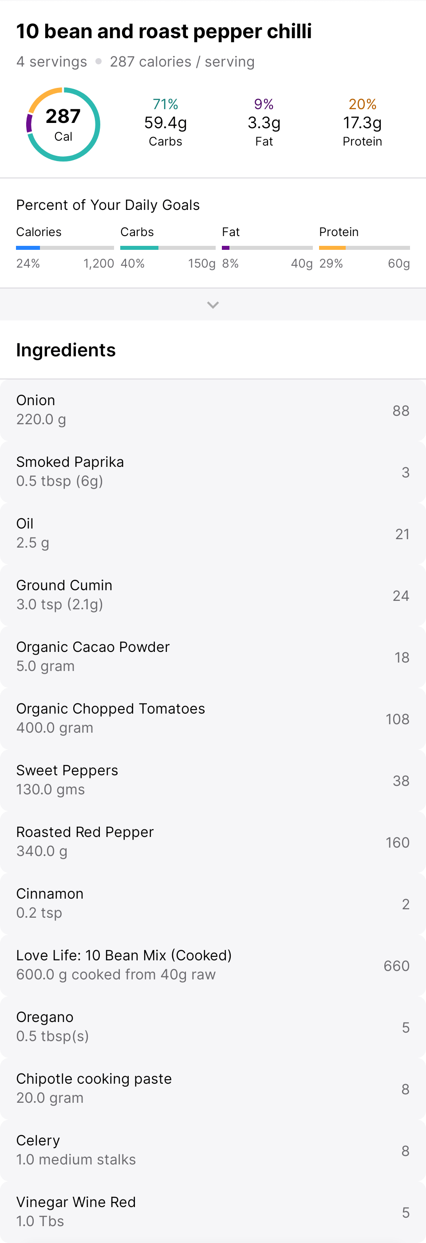Select Smoked Paprika ingredient

213,472
